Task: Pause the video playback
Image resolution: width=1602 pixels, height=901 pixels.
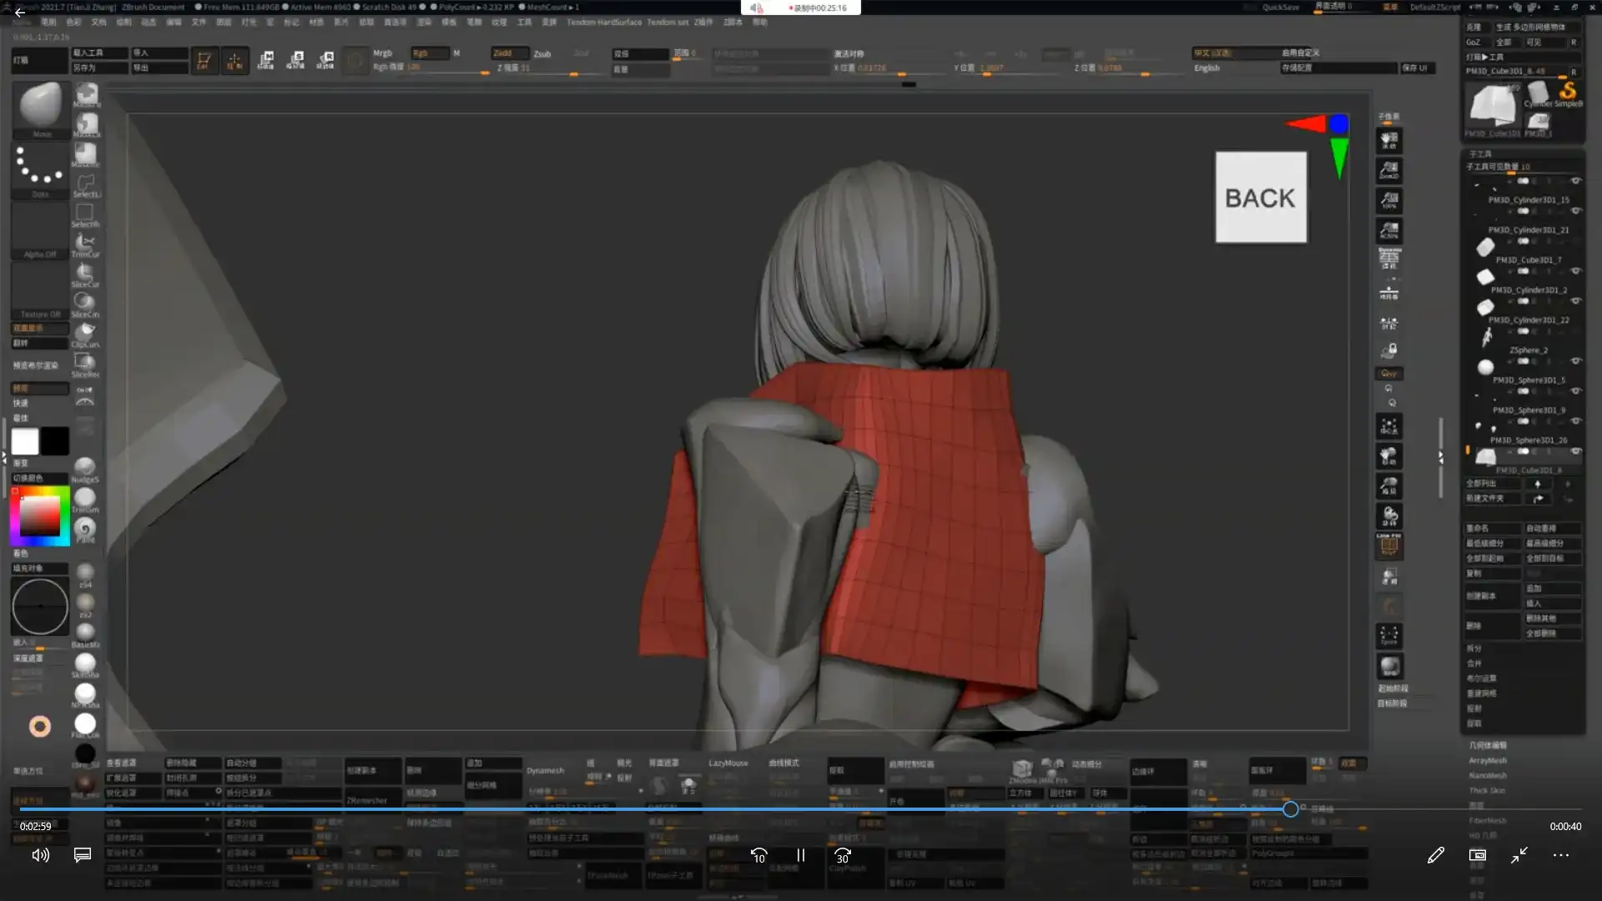Action: pos(800,855)
